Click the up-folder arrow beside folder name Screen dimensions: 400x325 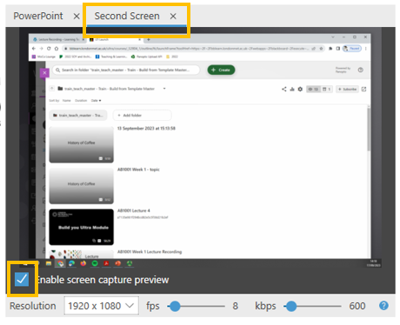pyautogui.click(x=52, y=89)
